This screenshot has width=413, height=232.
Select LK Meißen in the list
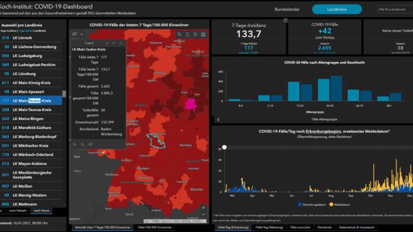click(31, 186)
